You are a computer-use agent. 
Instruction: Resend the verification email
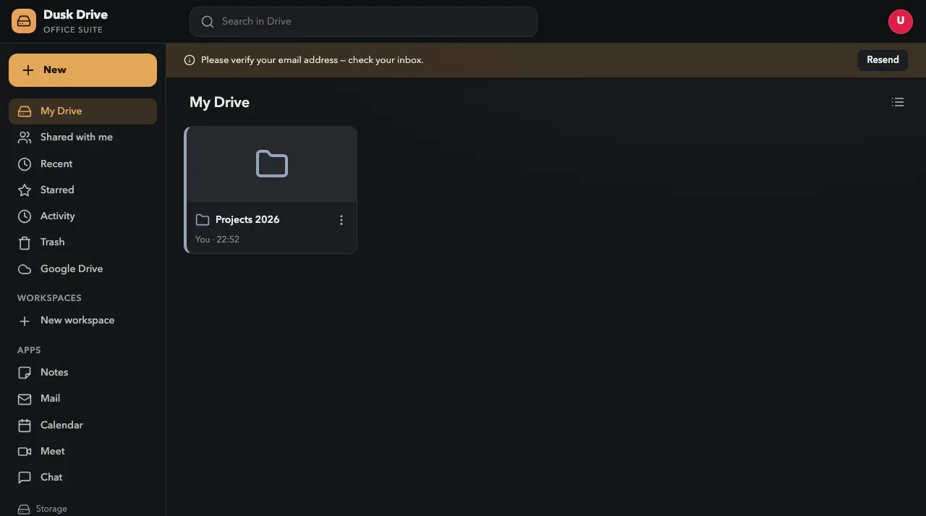click(x=883, y=60)
